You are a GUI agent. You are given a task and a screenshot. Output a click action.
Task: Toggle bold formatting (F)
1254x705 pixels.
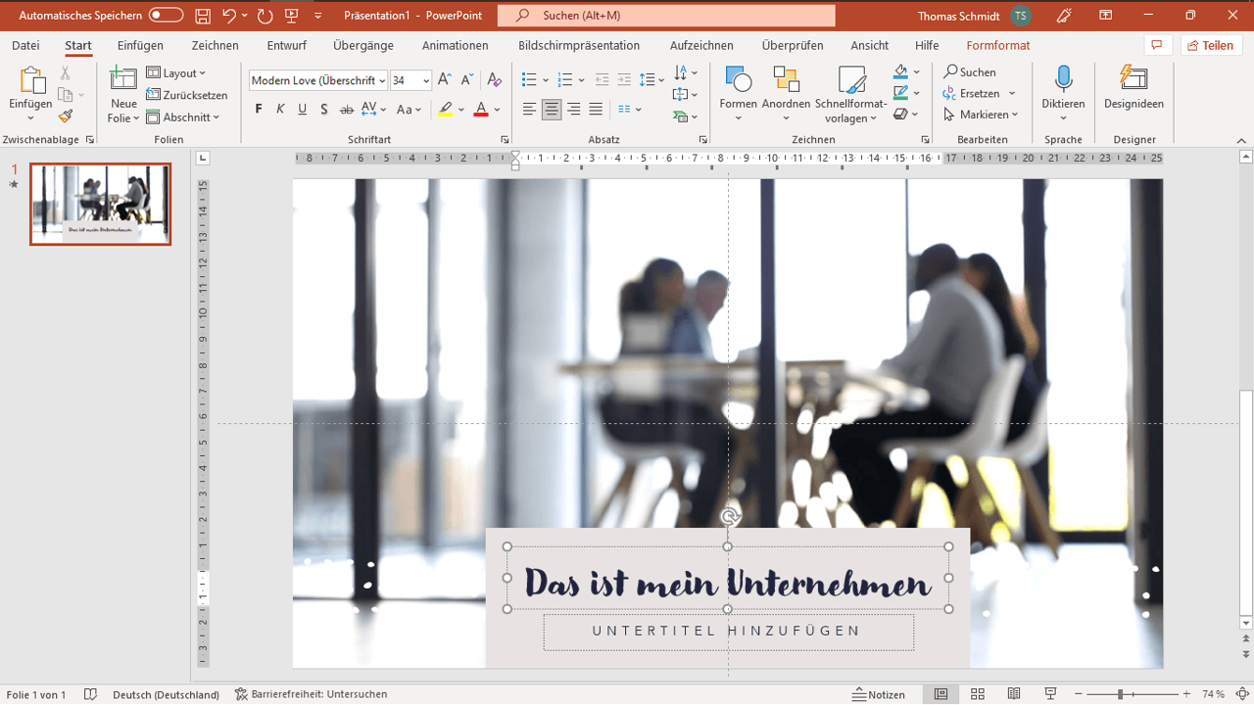[259, 110]
